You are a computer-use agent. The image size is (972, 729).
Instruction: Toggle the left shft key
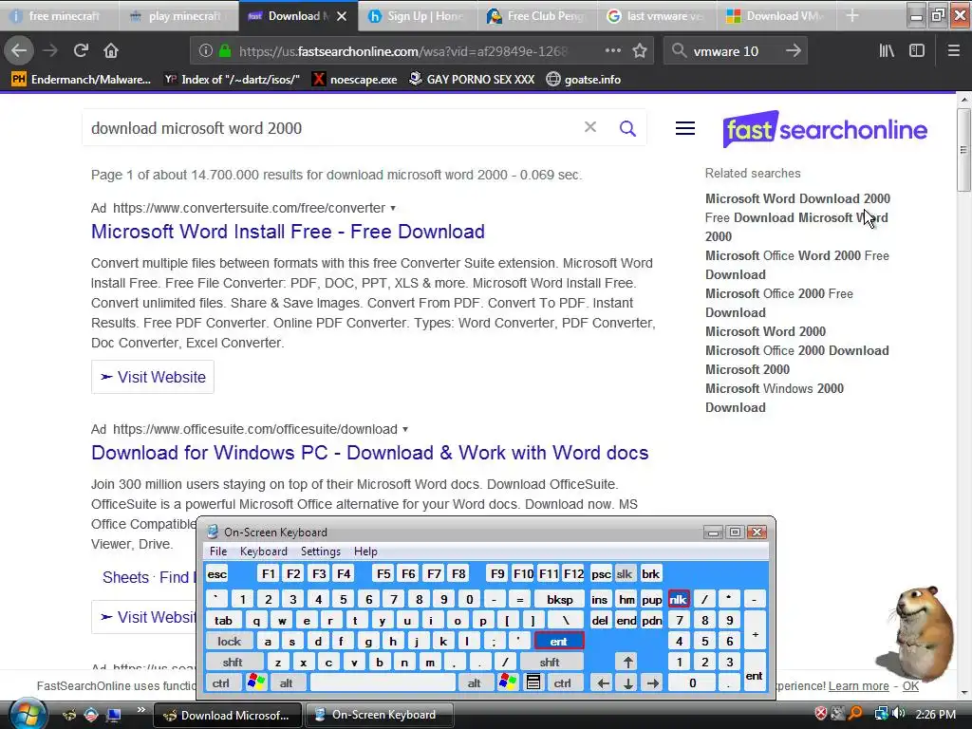tap(233, 662)
